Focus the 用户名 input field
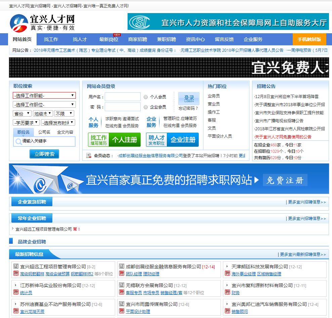The image size is (332, 318). [123, 97]
